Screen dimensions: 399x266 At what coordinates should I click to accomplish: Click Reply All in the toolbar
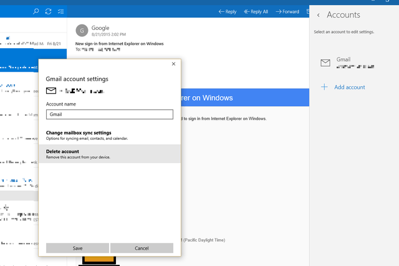pyautogui.click(x=256, y=12)
